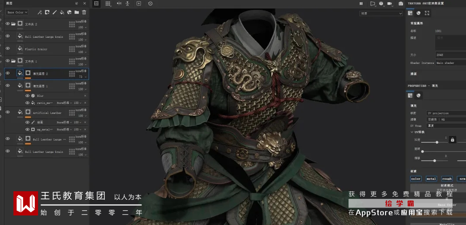Toggle the rough channel button
Screen dimensions: 466x225
(447, 179)
